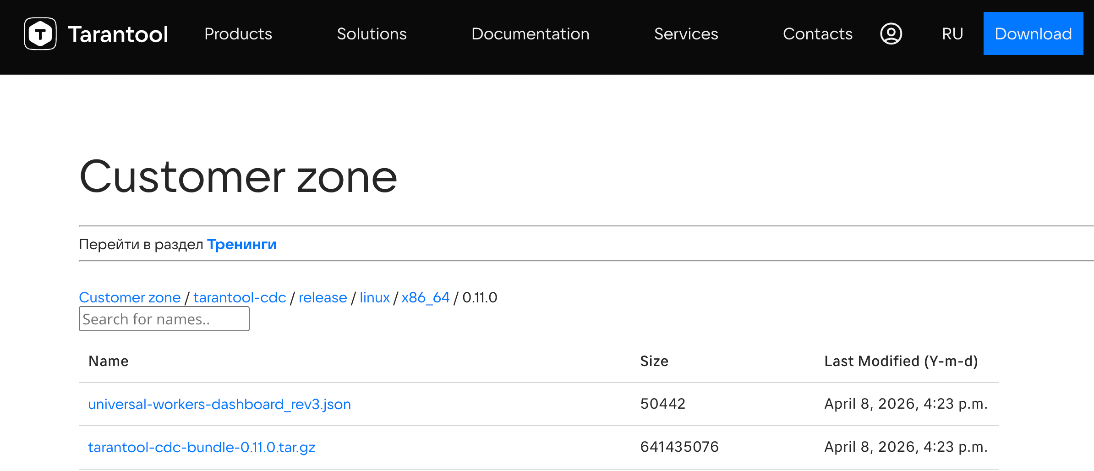Follow the Тренинги link
This screenshot has height=471, width=1094.
click(242, 245)
